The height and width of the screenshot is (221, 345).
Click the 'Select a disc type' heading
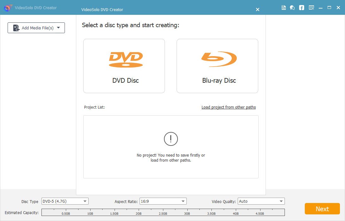[130, 25]
